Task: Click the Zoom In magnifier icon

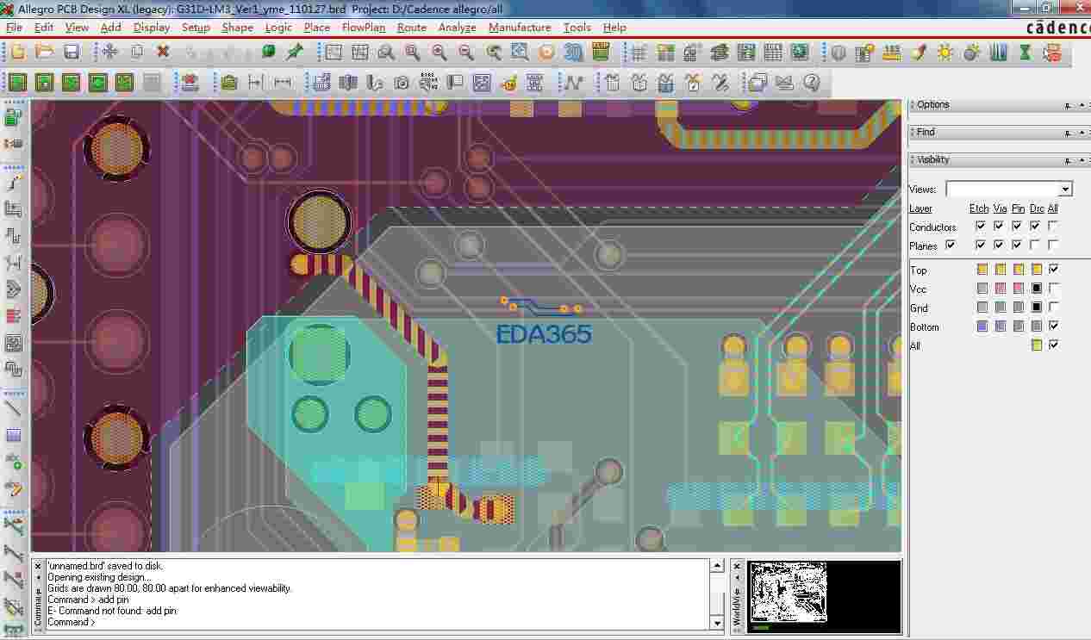Action: [440, 53]
